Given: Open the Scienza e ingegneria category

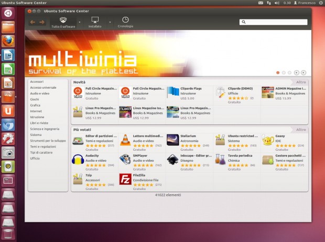Looking at the screenshot, I should pos(45,129).
